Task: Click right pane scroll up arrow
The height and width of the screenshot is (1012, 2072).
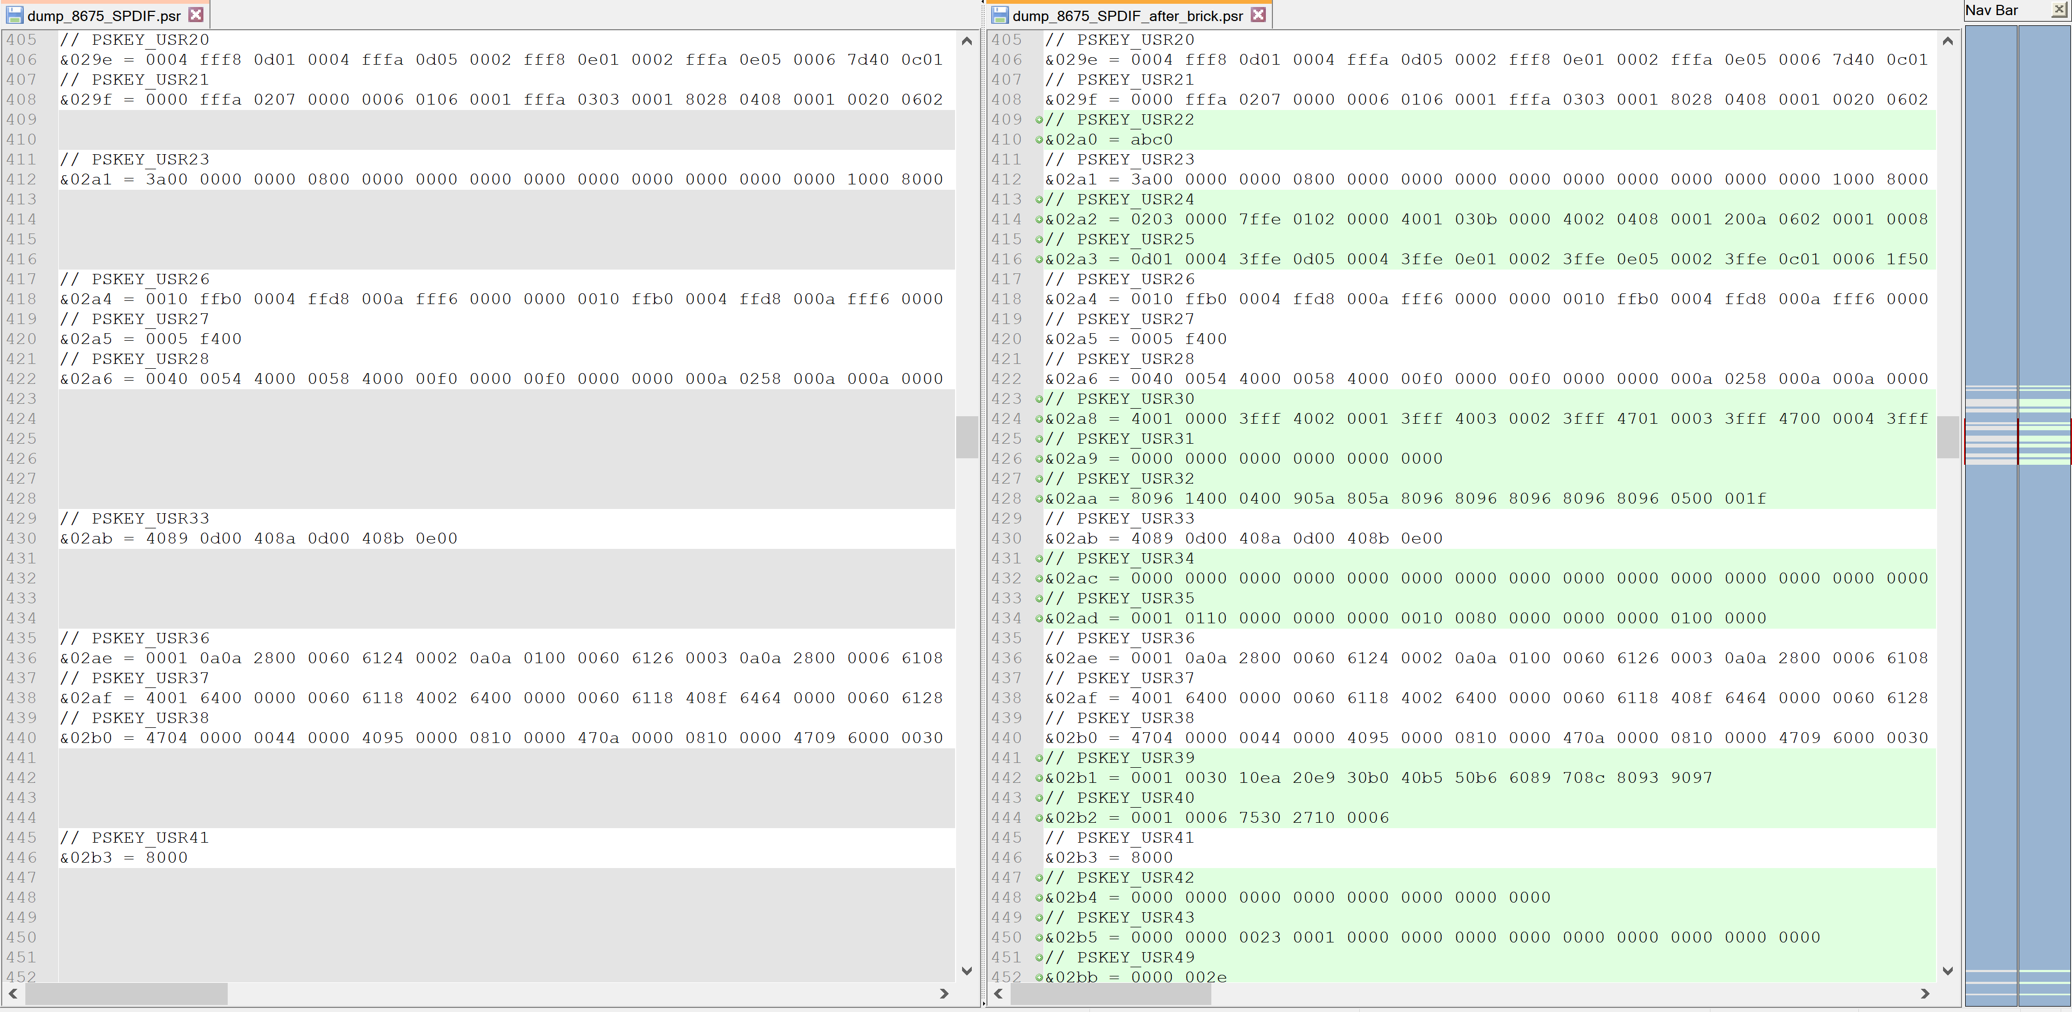Action: tap(1947, 41)
